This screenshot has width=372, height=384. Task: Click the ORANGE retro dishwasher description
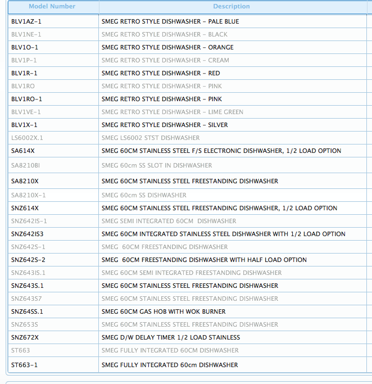[x=167, y=48]
